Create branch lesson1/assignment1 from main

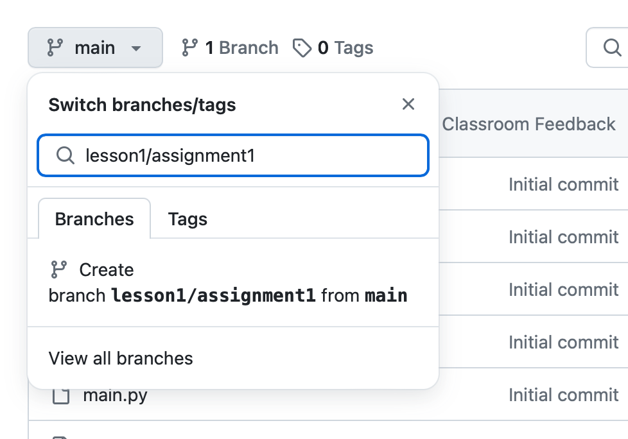[x=228, y=283]
